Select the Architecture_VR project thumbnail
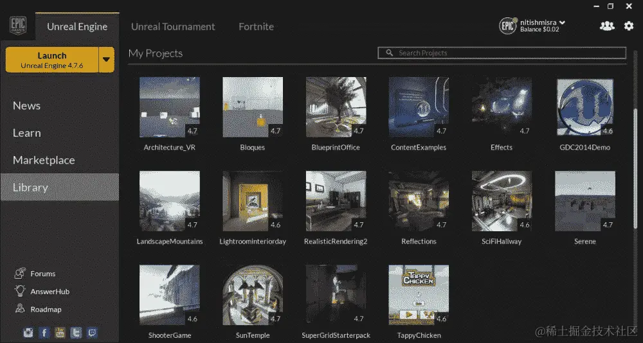The width and height of the screenshot is (643, 343). 170,107
